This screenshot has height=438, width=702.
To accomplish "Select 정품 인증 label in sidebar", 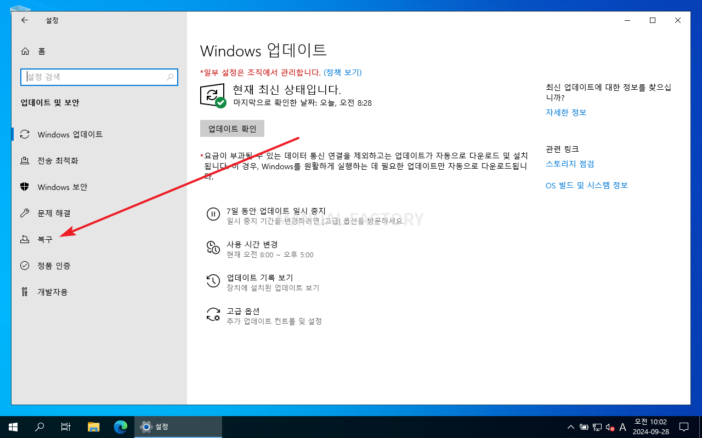I will coord(54,266).
